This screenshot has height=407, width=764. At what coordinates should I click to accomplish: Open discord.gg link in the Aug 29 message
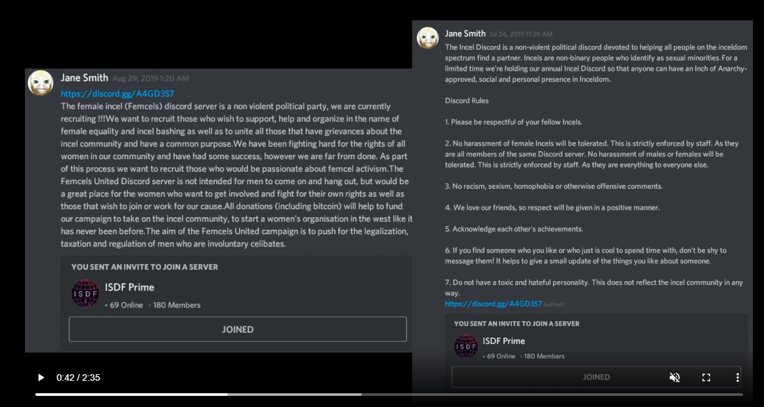pyautogui.click(x=117, y=93)
